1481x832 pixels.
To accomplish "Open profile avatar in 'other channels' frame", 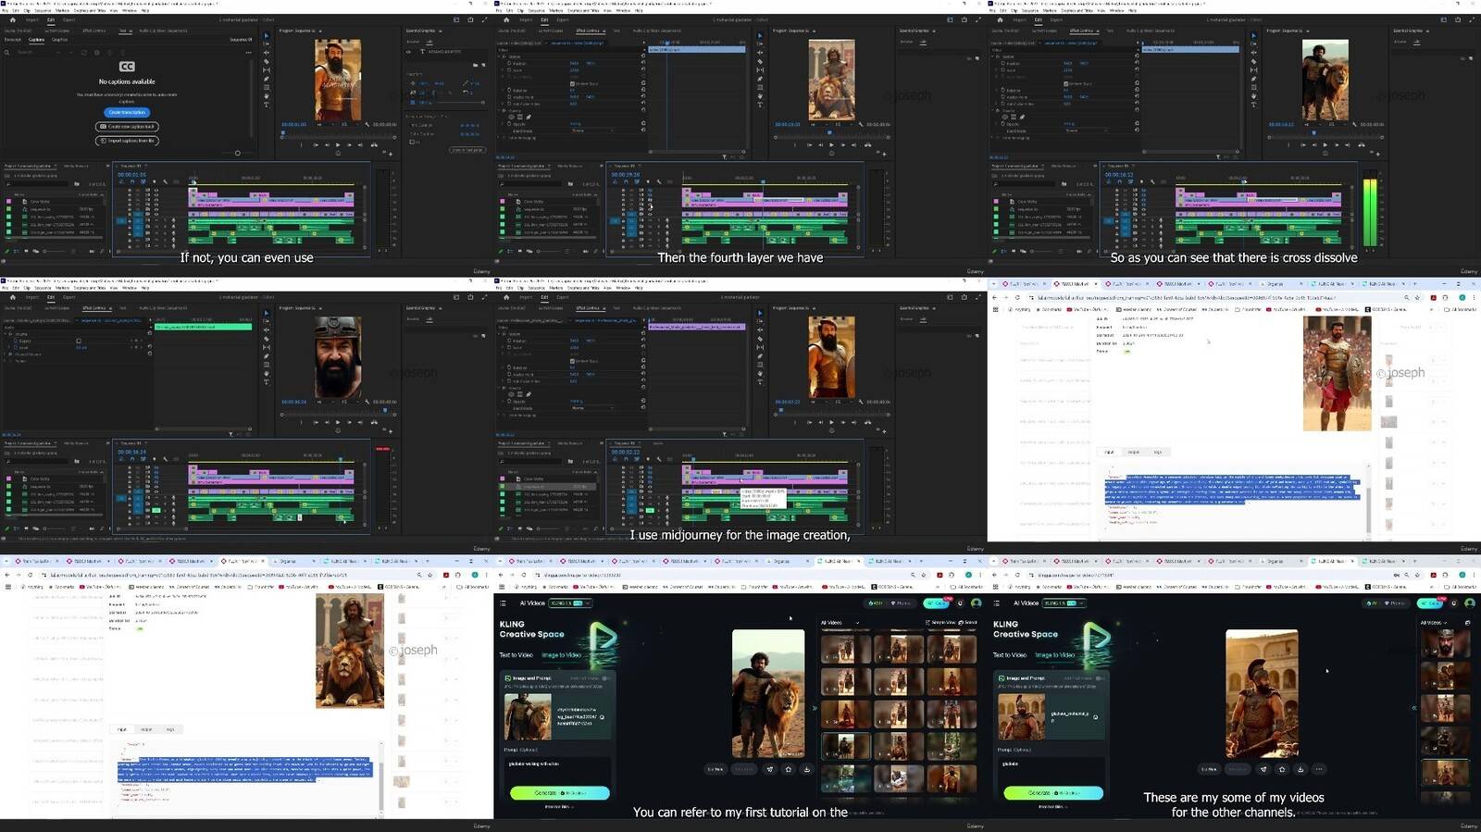I will click(x=1470, y=603).
